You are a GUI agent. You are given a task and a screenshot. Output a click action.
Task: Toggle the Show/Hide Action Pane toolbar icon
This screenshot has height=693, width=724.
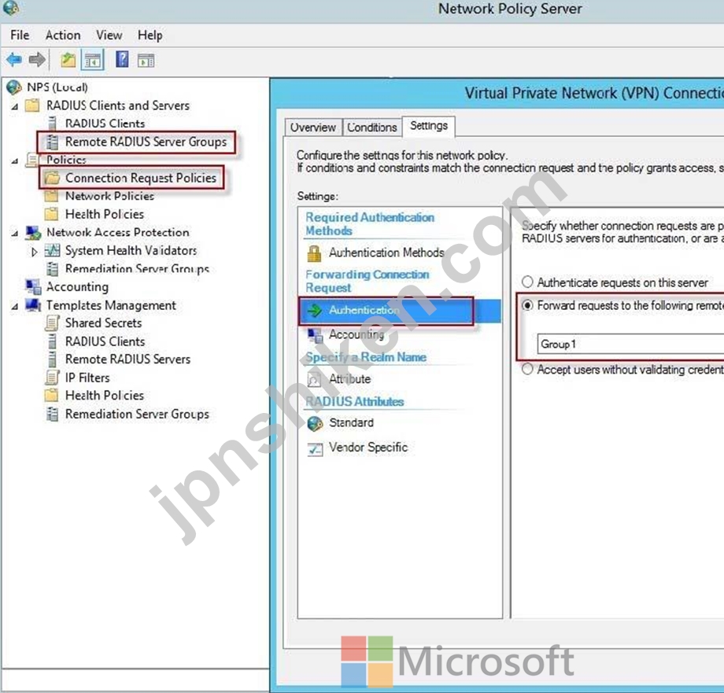pos(146,61)
